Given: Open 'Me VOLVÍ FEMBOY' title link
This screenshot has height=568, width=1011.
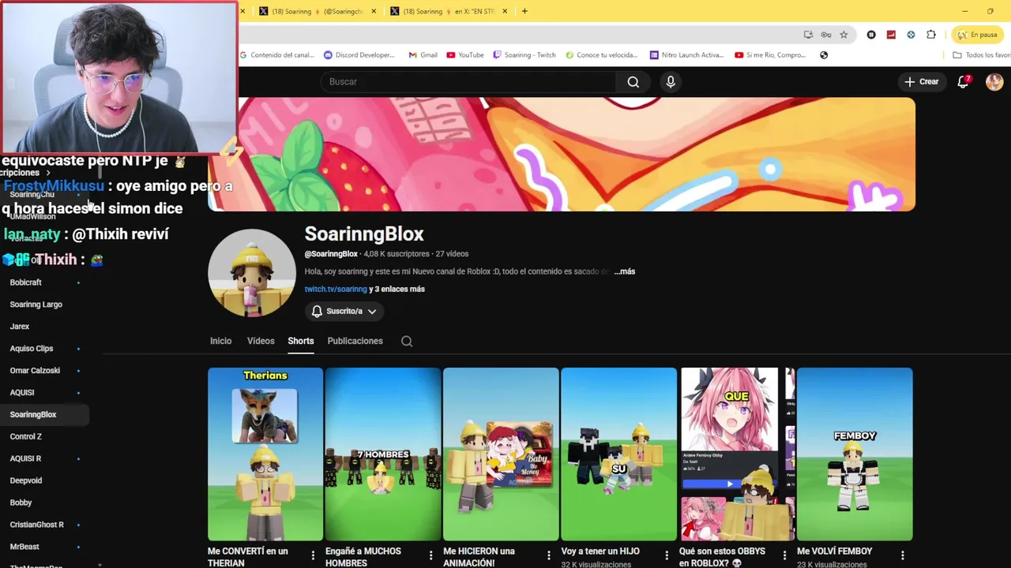Looking at the screenshot, I should (x=835, y=551).
